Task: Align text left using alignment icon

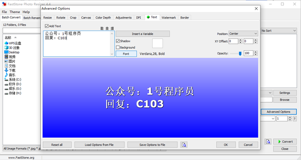Action: click(102, 28)
